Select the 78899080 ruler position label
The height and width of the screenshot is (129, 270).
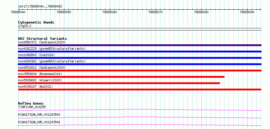click(201, 12)
